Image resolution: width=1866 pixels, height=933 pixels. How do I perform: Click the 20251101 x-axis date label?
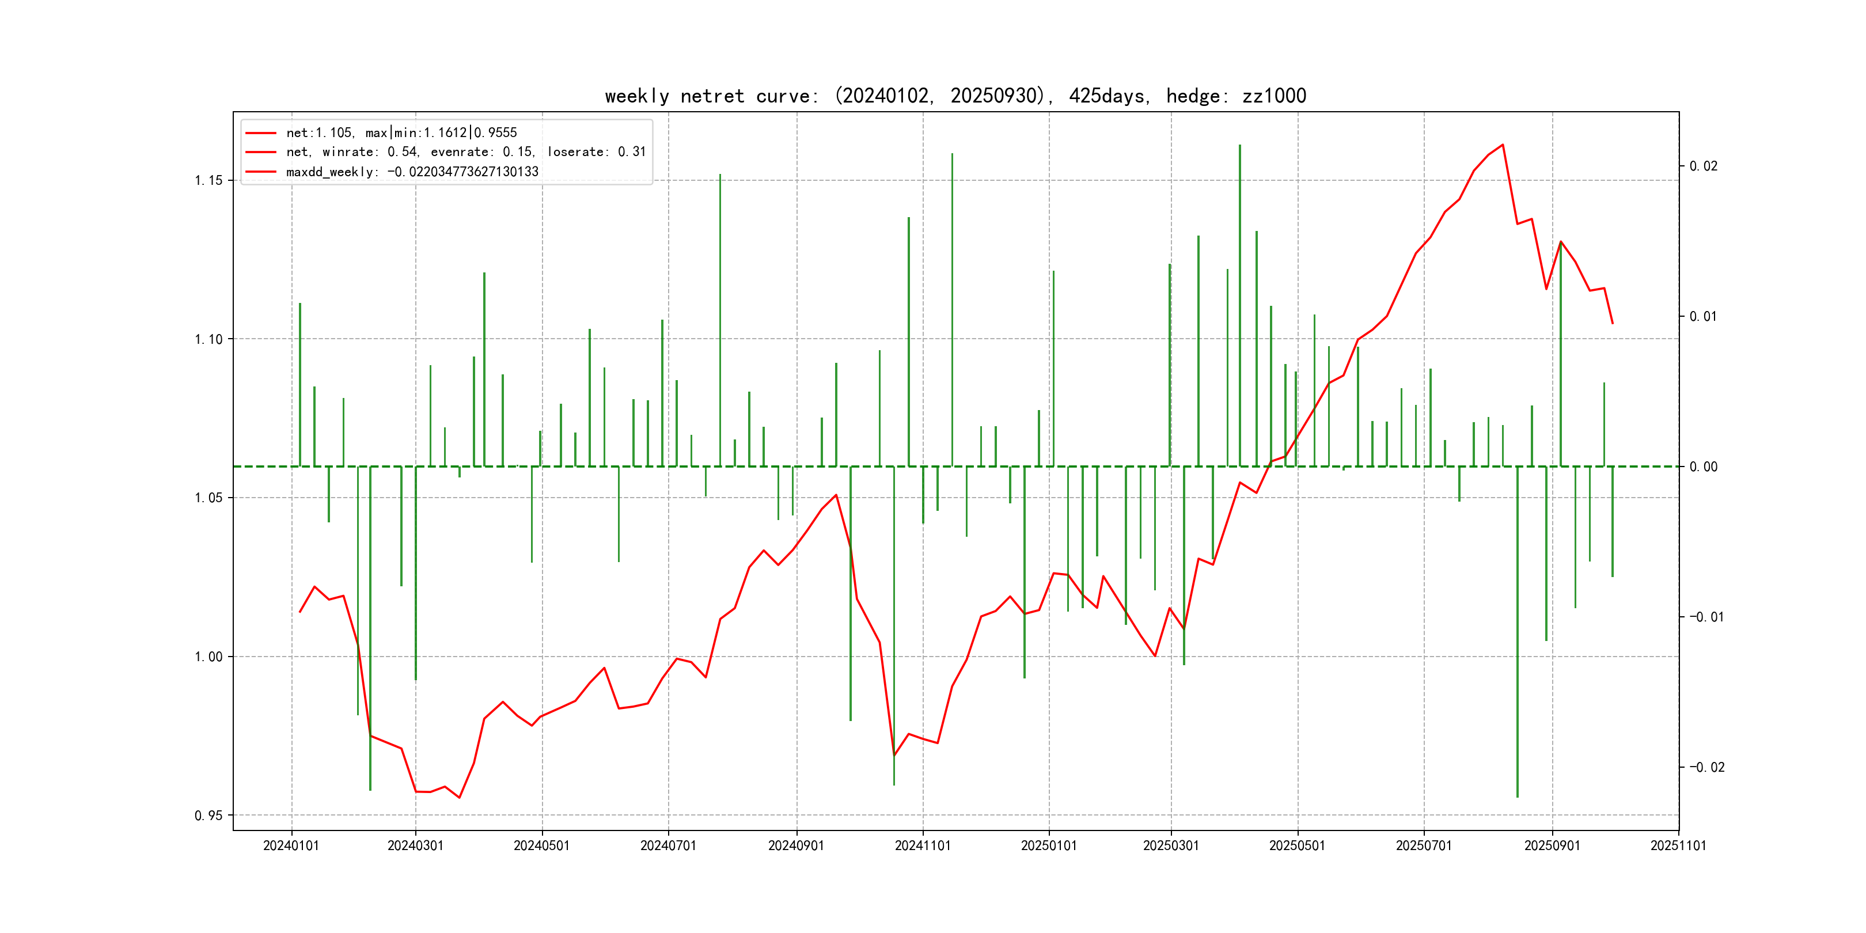1678,845
